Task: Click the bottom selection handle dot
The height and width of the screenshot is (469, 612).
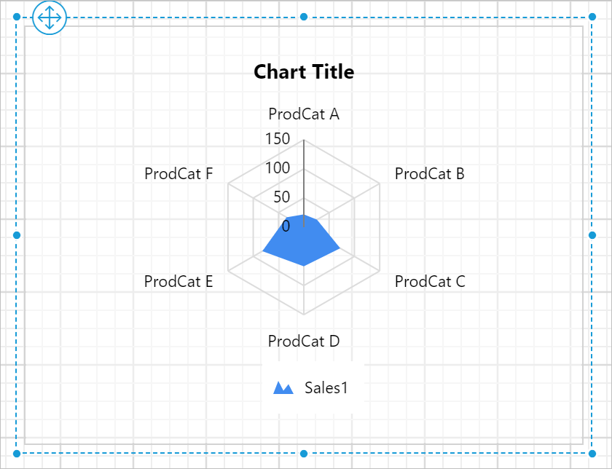Action: point(303,452)
